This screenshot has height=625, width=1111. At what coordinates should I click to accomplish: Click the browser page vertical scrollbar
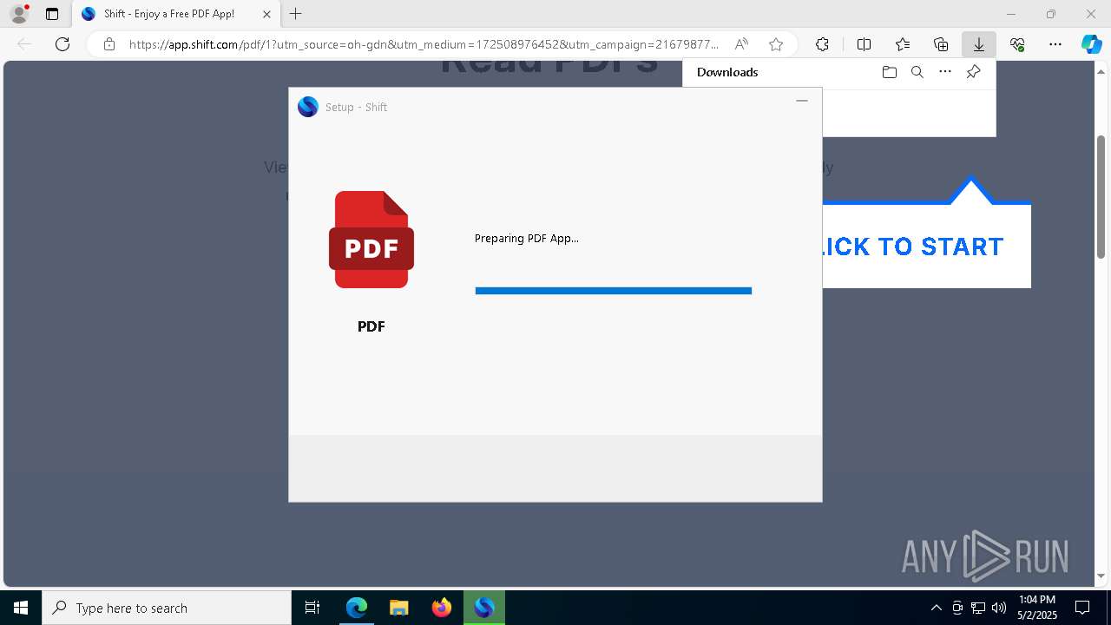click(x=1101, y=196)
